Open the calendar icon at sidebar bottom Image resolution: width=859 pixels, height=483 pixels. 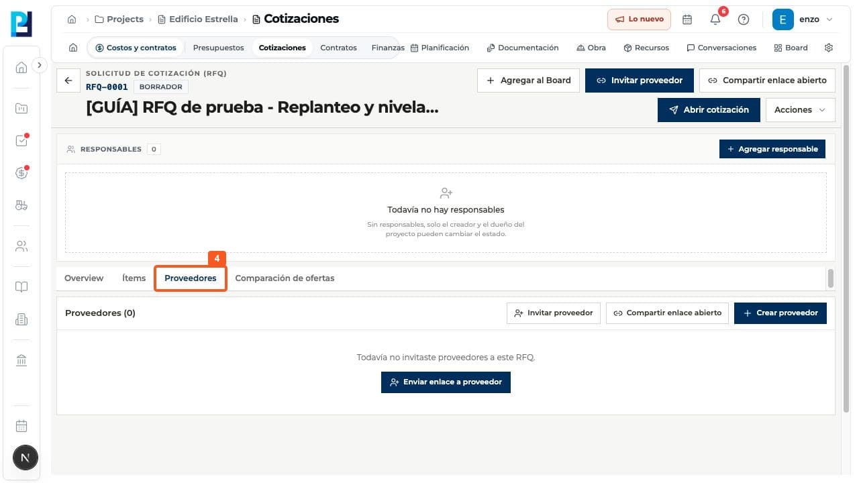pyautogui.click(x=21, y=426)
